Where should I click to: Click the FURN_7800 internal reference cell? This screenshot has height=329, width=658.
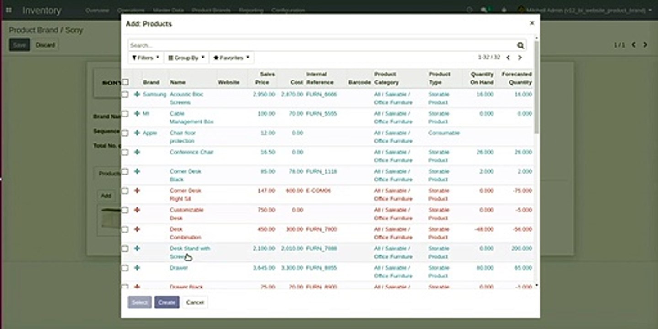click(321, 229)
